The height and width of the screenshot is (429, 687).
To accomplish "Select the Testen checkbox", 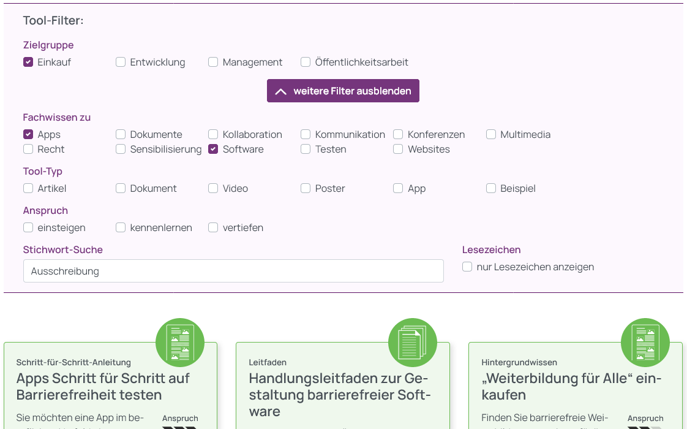I will (x=306, y=149).
